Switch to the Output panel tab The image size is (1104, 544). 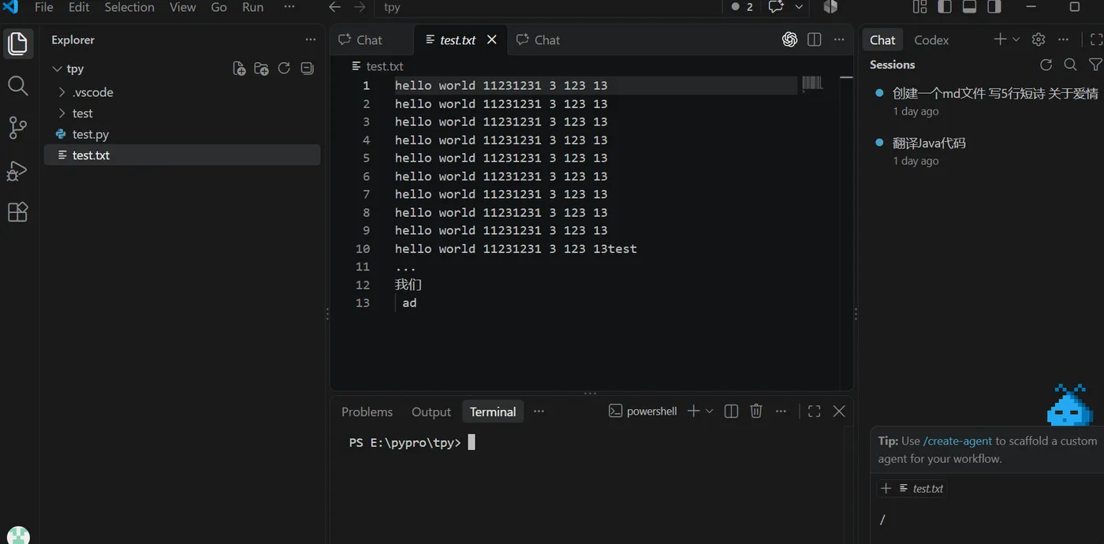431,412
